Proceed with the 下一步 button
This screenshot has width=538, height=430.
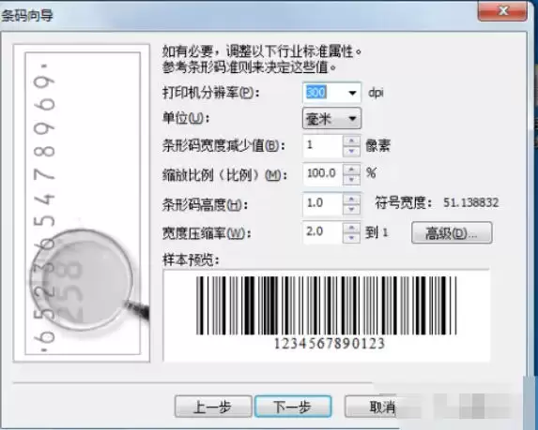[293, 407]
